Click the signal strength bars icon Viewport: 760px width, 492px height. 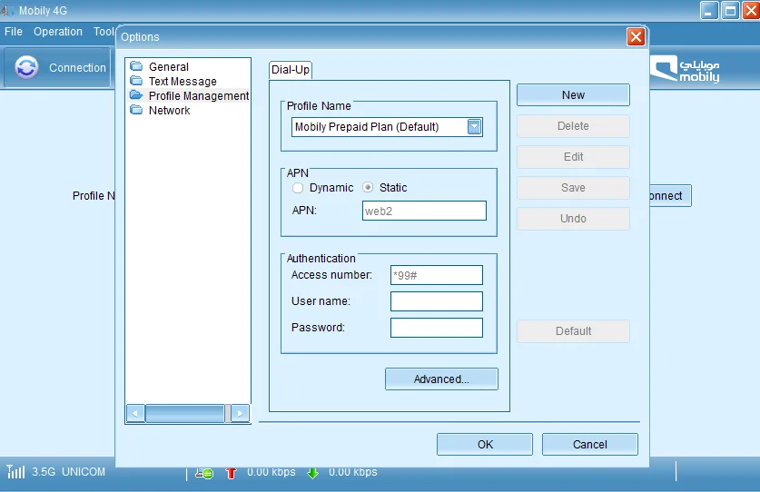pyautogui.click(x=15, y=471)
